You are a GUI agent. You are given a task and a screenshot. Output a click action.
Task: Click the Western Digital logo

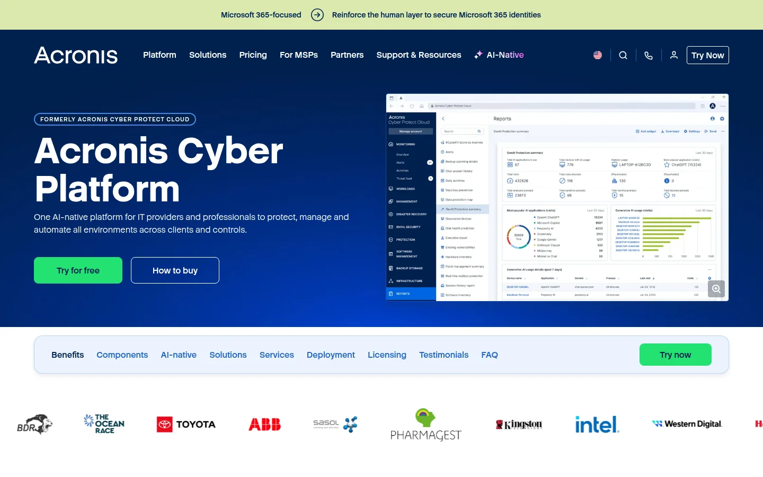687,424
